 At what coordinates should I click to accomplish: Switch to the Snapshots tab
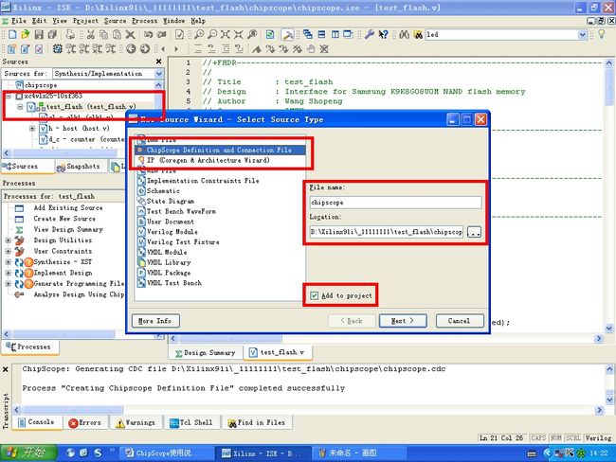click(x=79, y=167)
